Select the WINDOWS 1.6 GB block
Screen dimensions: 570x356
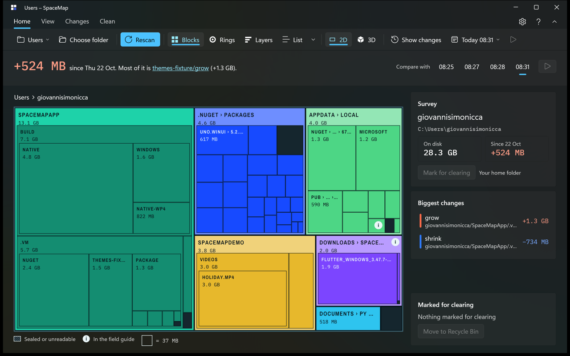[162, 173]
